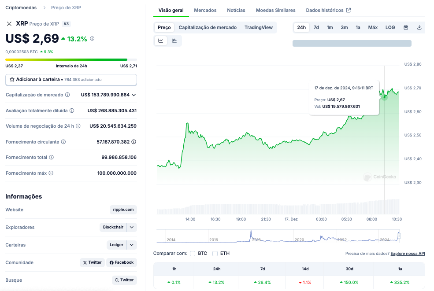This screenshot has width=434, height=291.
Task: Click the historical mini chart range selector handle
Action: 399,236
